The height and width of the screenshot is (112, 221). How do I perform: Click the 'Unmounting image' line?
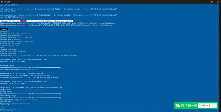tap(8, 96)
